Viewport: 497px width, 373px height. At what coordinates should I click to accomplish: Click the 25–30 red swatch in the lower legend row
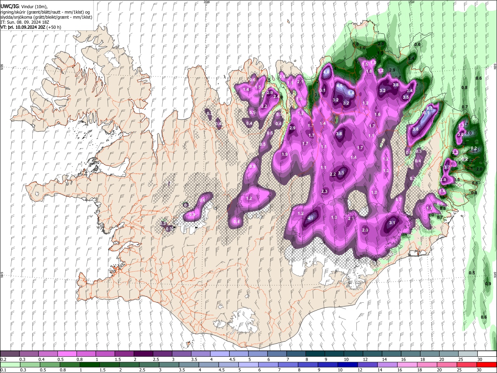(x=466, y=364)
